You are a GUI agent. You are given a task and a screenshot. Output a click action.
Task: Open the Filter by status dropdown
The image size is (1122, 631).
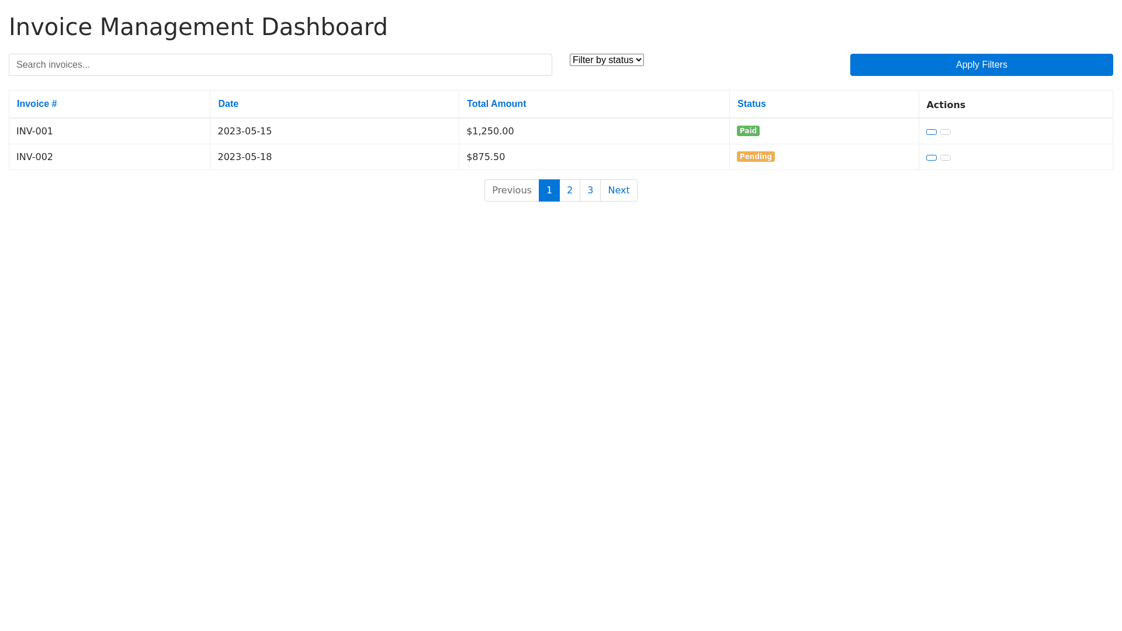[606, 60]
